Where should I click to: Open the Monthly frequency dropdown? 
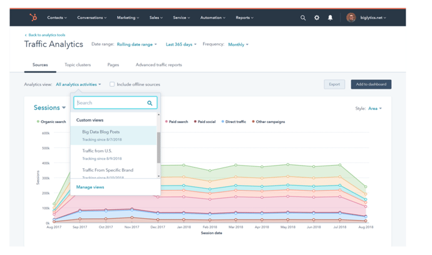238,44
